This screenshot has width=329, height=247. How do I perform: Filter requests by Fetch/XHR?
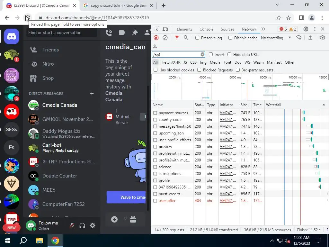tap(171, 62)
